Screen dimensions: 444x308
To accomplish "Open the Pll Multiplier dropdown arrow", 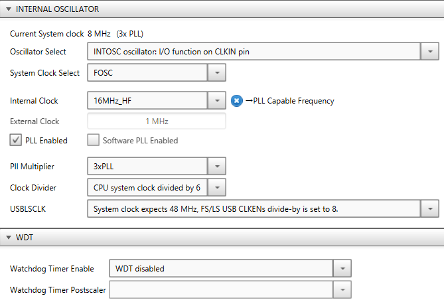I will click(x=217, y=166).
